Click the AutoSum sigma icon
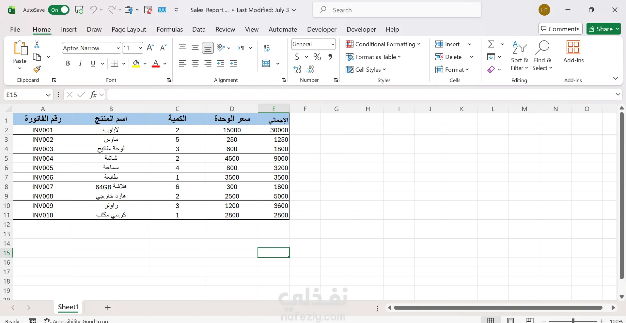Screen dimensions: 626x323 click(491, 44)
